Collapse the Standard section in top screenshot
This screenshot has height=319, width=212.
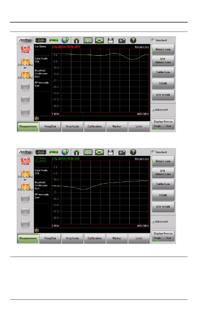tap(159, 40)
